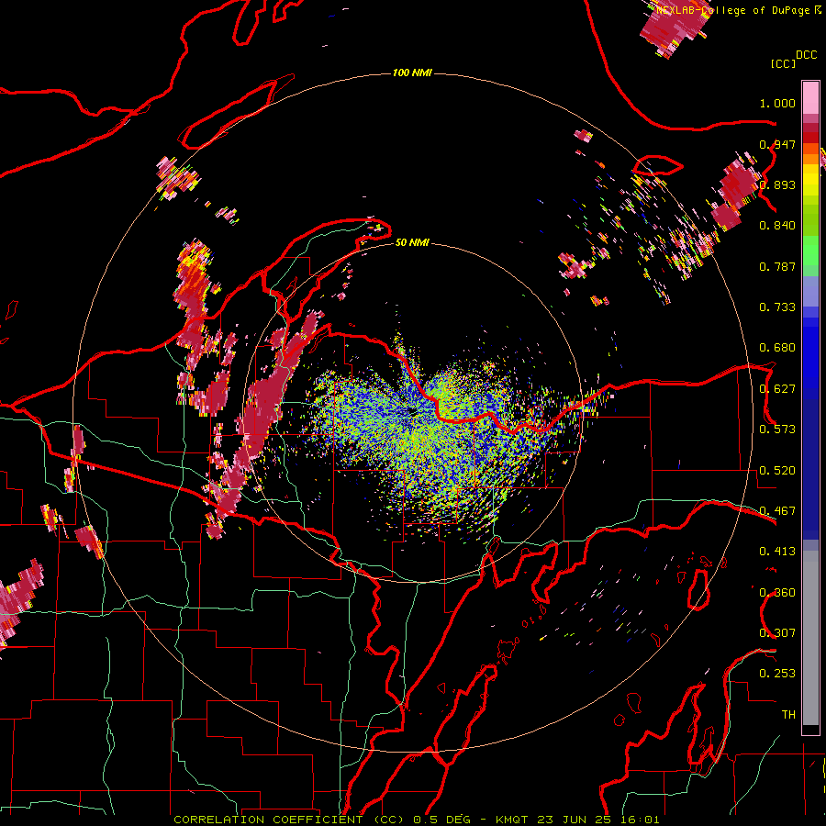
Task: Click the 100 NMI range ring label
Action: click(x=412, y=73)
